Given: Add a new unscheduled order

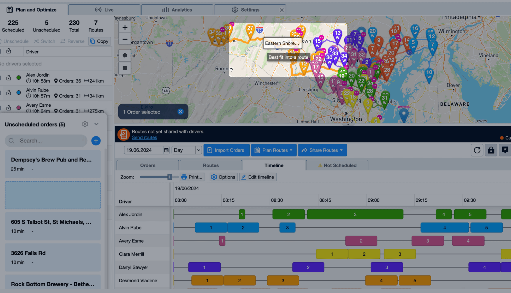Looking at the screenshot, I should 96,141.
